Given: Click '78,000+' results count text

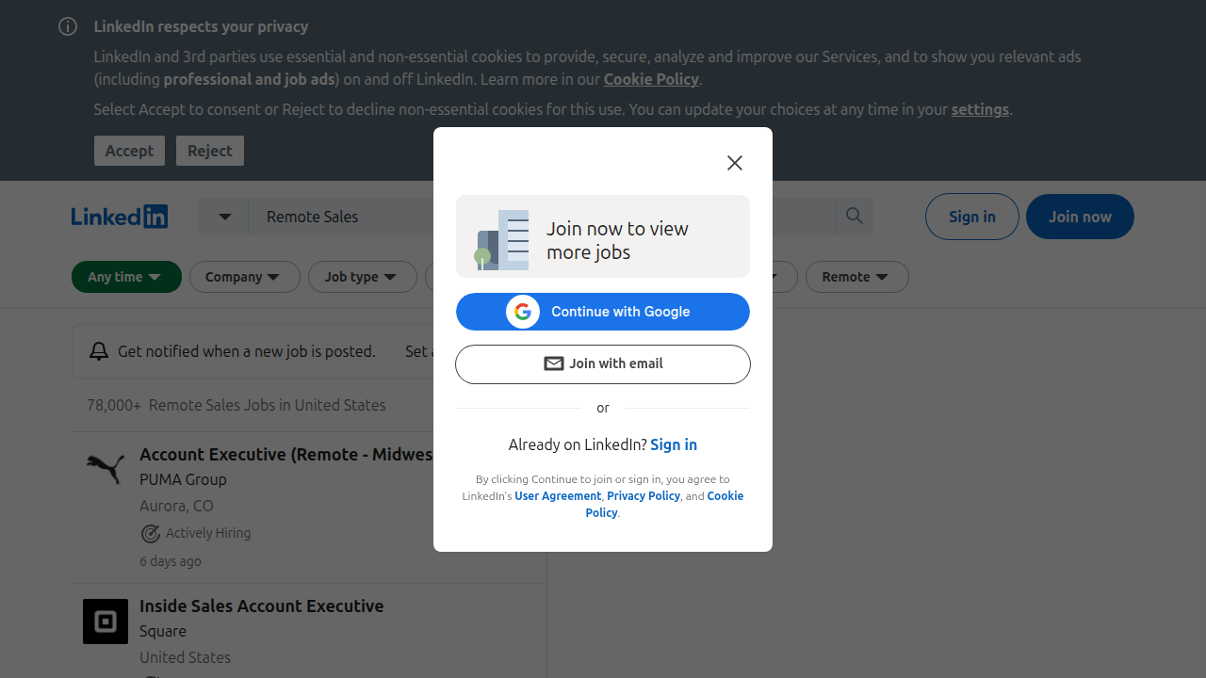Looking at the screenshot, I should point(114,405).
